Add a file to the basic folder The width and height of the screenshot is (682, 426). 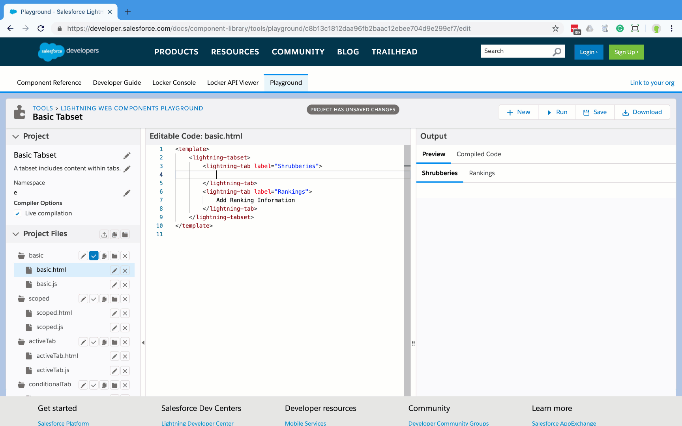point(104,256)
